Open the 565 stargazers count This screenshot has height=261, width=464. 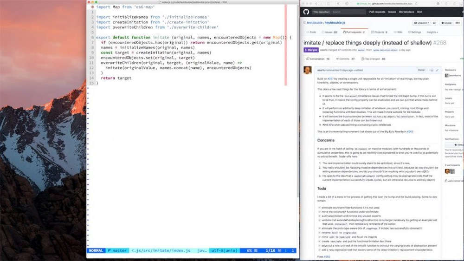[x=458, y=23]
